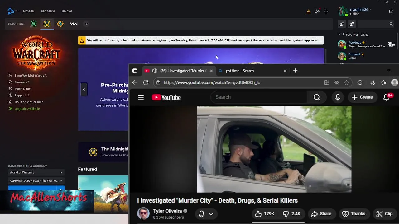Click the macallen86 profile avatar

pyautogui.click(x=343, y=12)
